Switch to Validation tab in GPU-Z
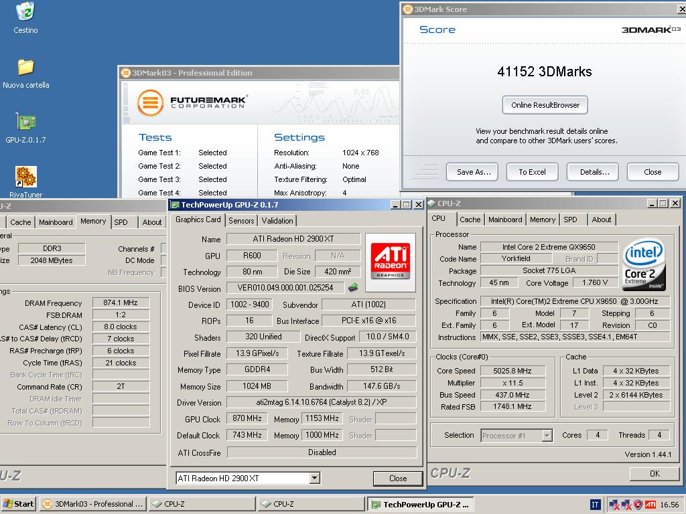The width and height of the screenshot is (686, 514). 277,221
